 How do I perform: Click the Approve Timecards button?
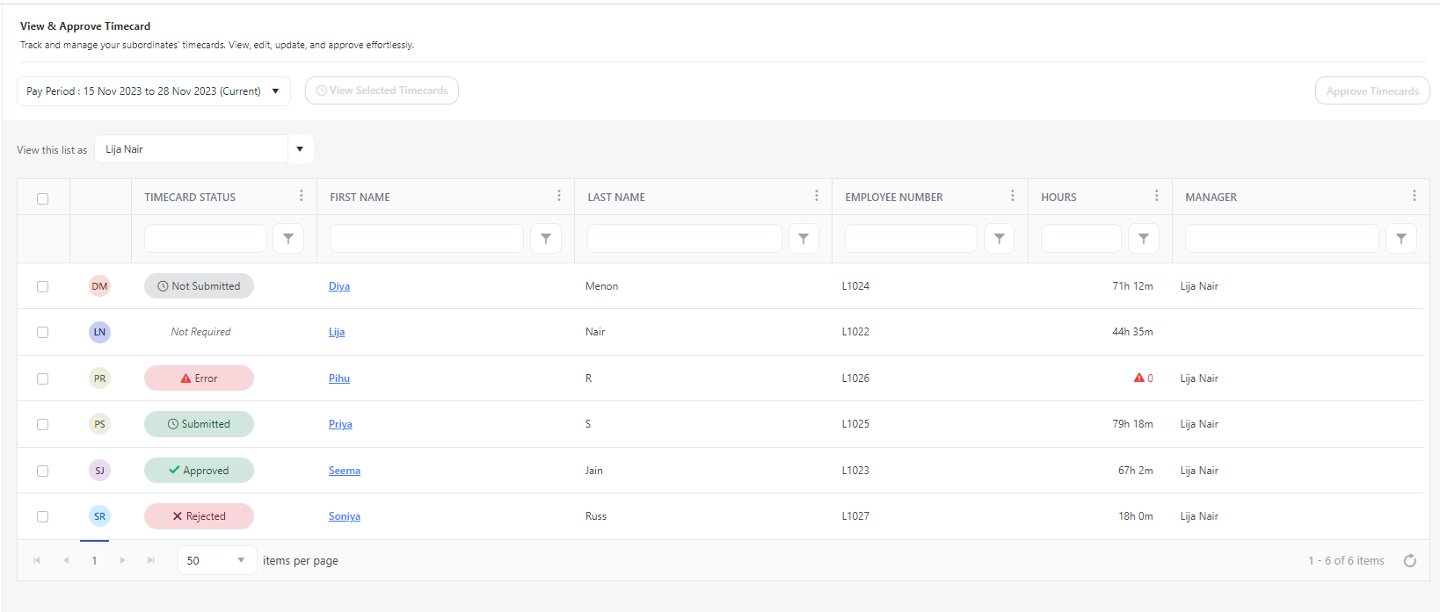pos(1371,91)
